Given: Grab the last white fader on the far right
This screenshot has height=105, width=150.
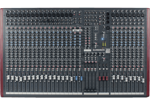Looking at the screenshot, I should [143, 81].
